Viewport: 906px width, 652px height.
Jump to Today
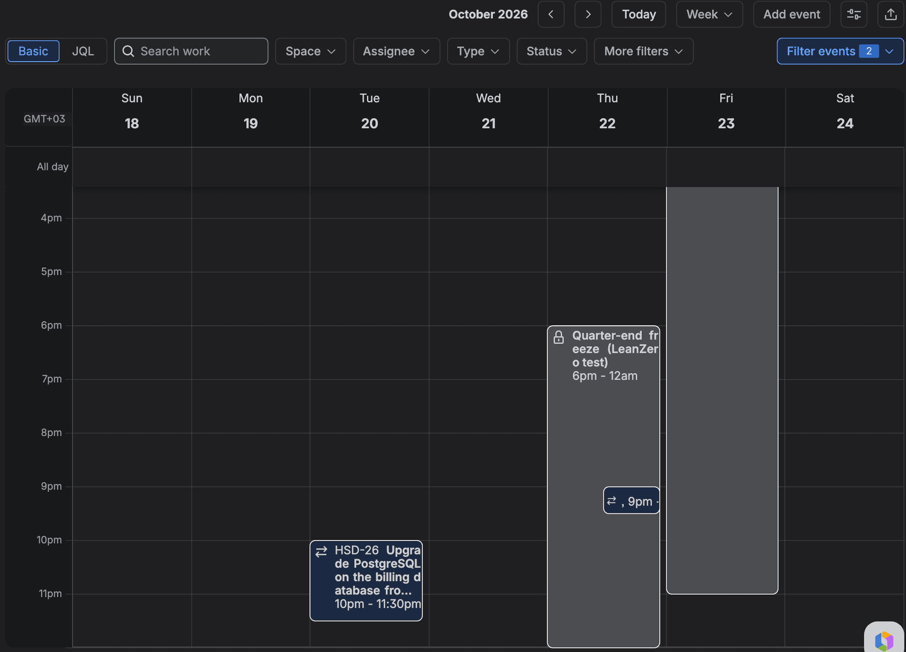tap(639, 14)
